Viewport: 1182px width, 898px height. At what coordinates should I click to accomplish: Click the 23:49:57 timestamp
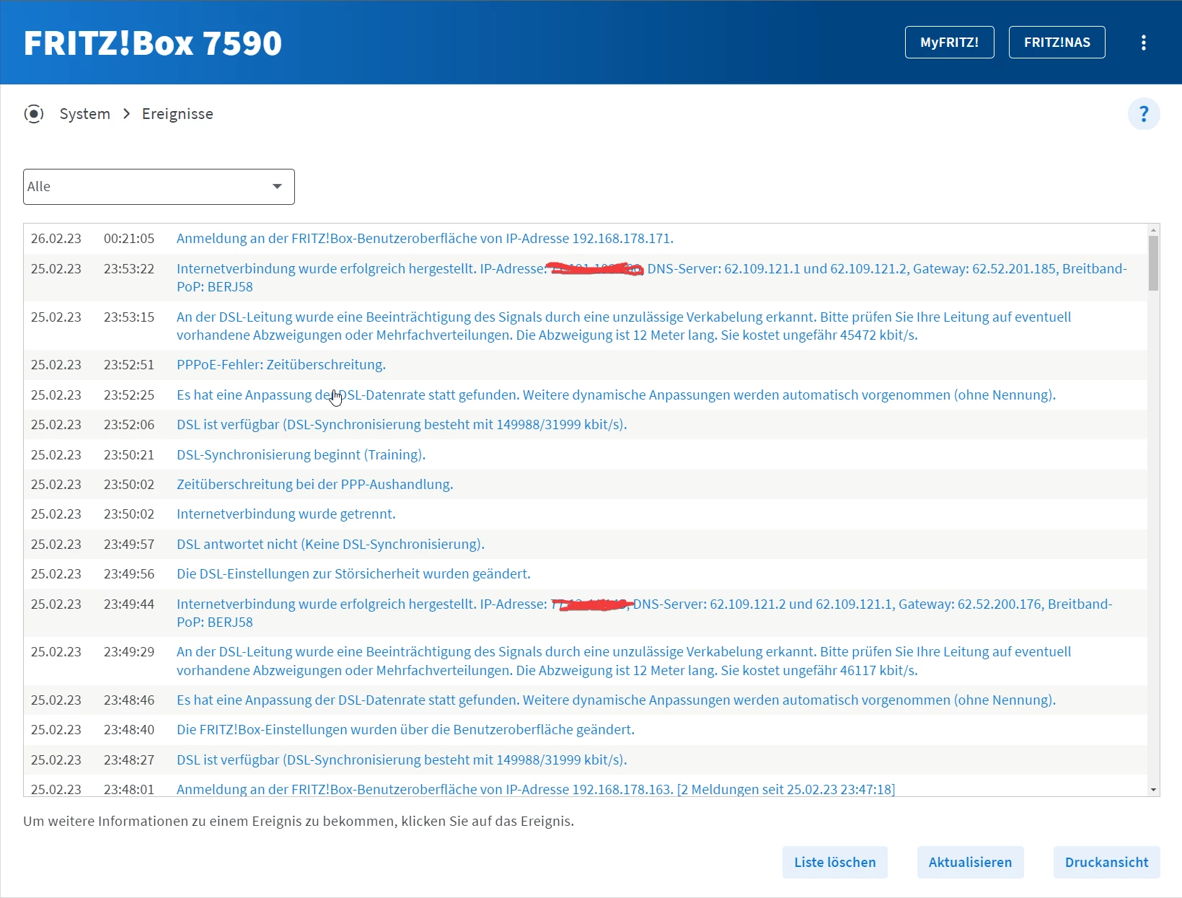point(129,545)
